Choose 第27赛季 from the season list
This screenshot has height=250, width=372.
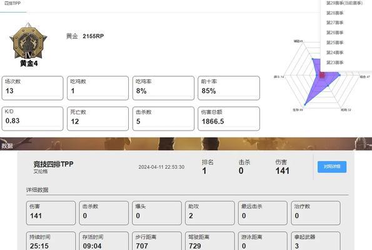click(334, 22)
